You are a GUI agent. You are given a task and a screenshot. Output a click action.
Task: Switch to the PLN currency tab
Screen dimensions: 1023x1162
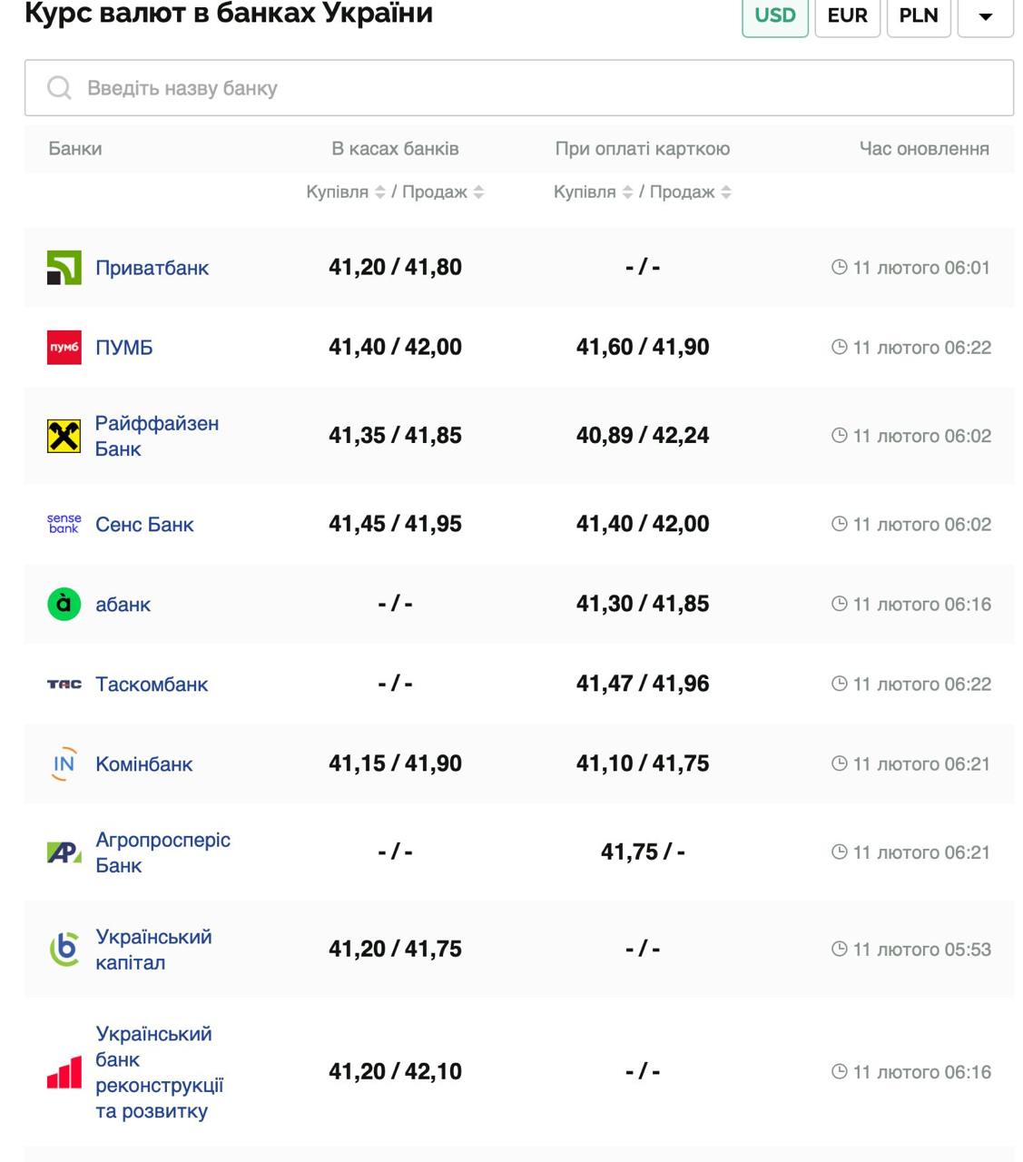pyautogui.click(x=918, y=15)
